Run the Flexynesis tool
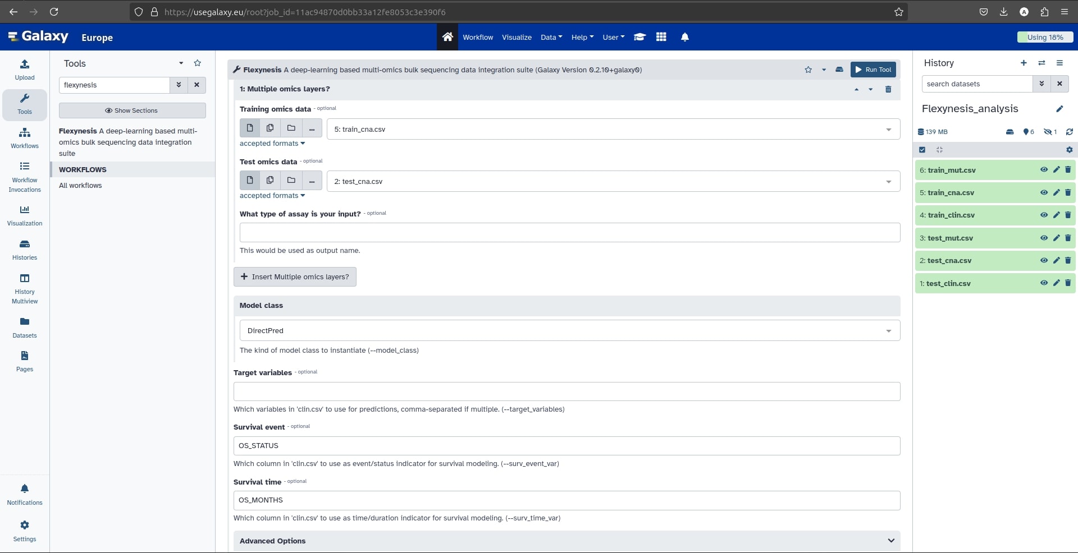Viewport: 1078px width, 553px height. 873,70
